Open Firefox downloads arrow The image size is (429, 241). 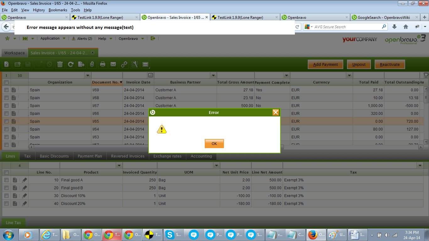[x=394, y=27]
